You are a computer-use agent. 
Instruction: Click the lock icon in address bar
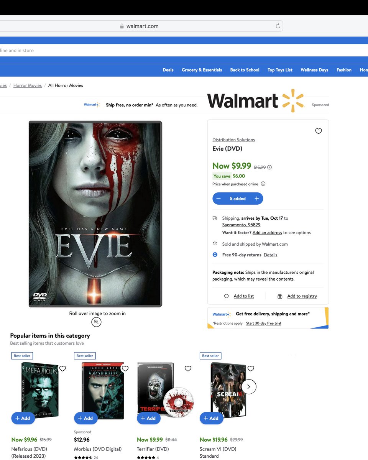pyautogui.click(x=122, y=26)
